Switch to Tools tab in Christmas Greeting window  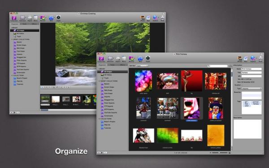click(x=25, y=24)
